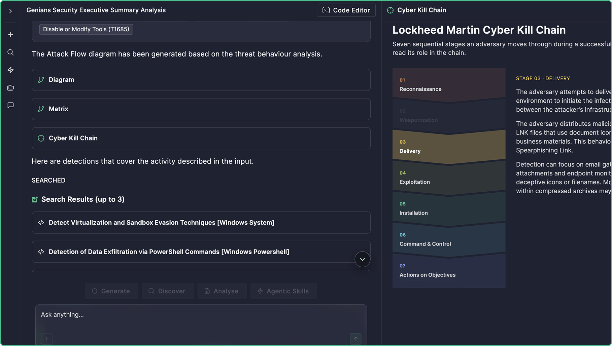Open Detection of Data Exfiltration via PowerShell result
This screenshot has width=612, height=346.
coord(201,252)
